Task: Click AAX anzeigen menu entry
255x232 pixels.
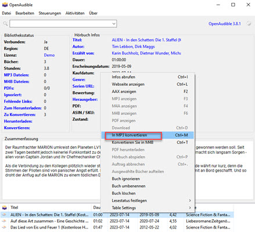Action: (x=148, y=92)
